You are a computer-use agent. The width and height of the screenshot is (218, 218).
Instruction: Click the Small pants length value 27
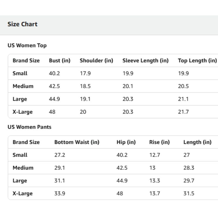[x=187, y=155]
